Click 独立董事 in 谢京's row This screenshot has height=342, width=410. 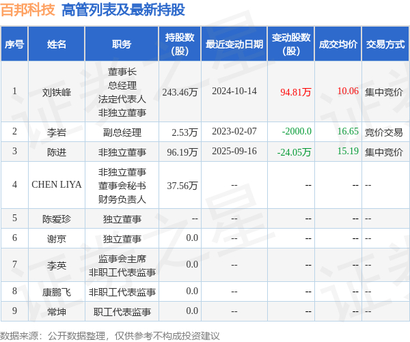click(x=122, y=239)
